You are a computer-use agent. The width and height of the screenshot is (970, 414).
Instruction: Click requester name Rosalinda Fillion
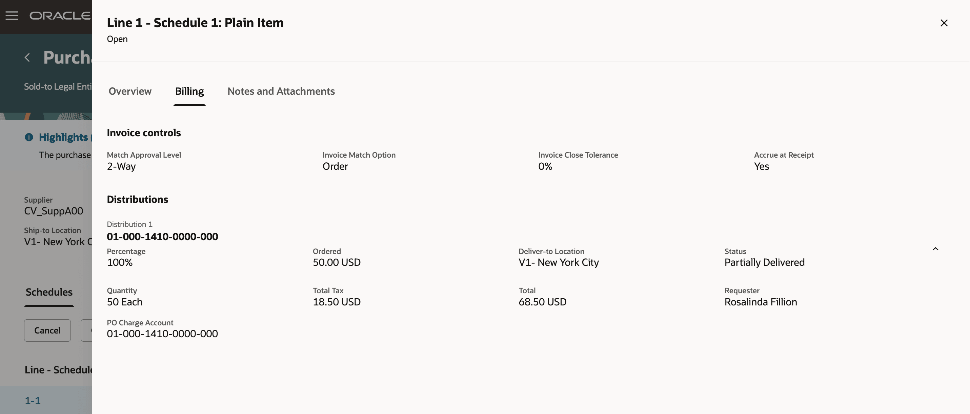[x=761, y=302]
